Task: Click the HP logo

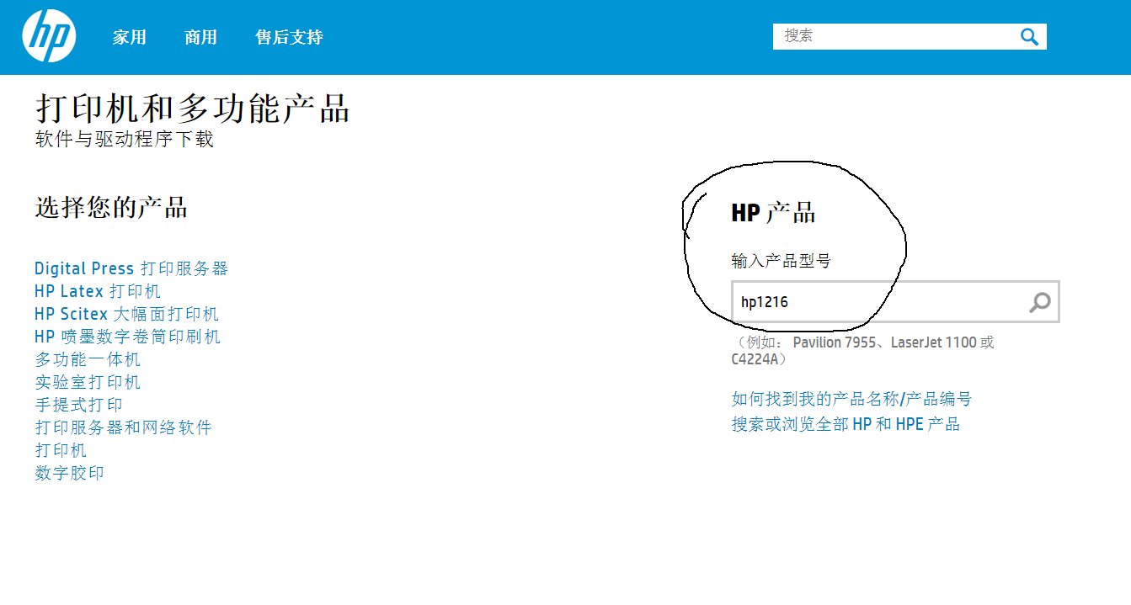Action: coord(48,35)
